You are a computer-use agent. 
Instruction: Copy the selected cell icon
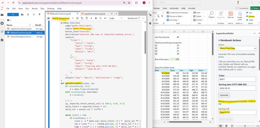point(82,18)
